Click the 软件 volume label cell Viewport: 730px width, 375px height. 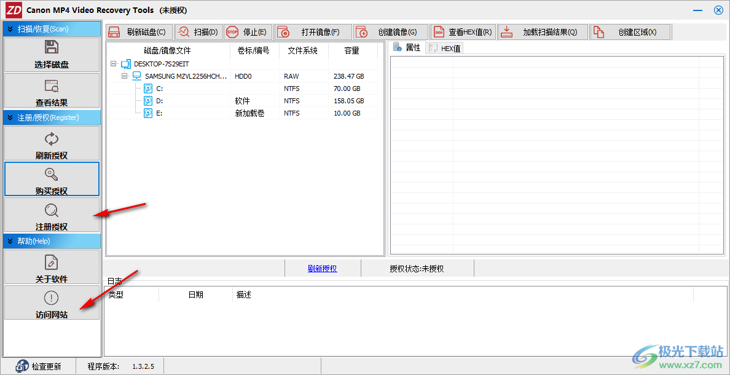tap(254, 101)
